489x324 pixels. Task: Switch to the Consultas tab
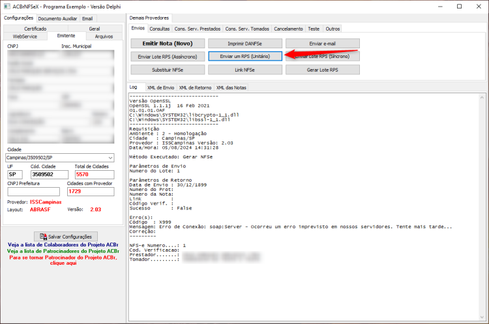pos(159,29)
